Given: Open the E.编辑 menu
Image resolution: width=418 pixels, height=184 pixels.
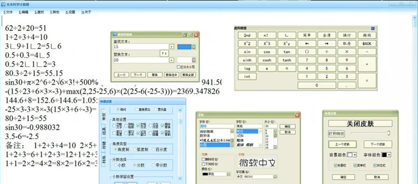Looking at the screenshot, I should (x=24, y=12).
